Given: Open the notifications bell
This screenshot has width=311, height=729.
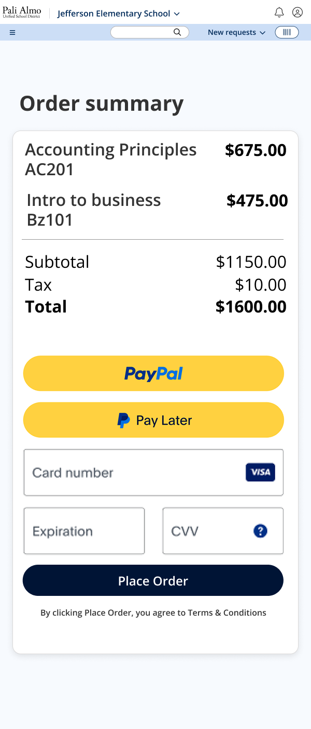Looking at the screenshot, I should click(279, 12).
